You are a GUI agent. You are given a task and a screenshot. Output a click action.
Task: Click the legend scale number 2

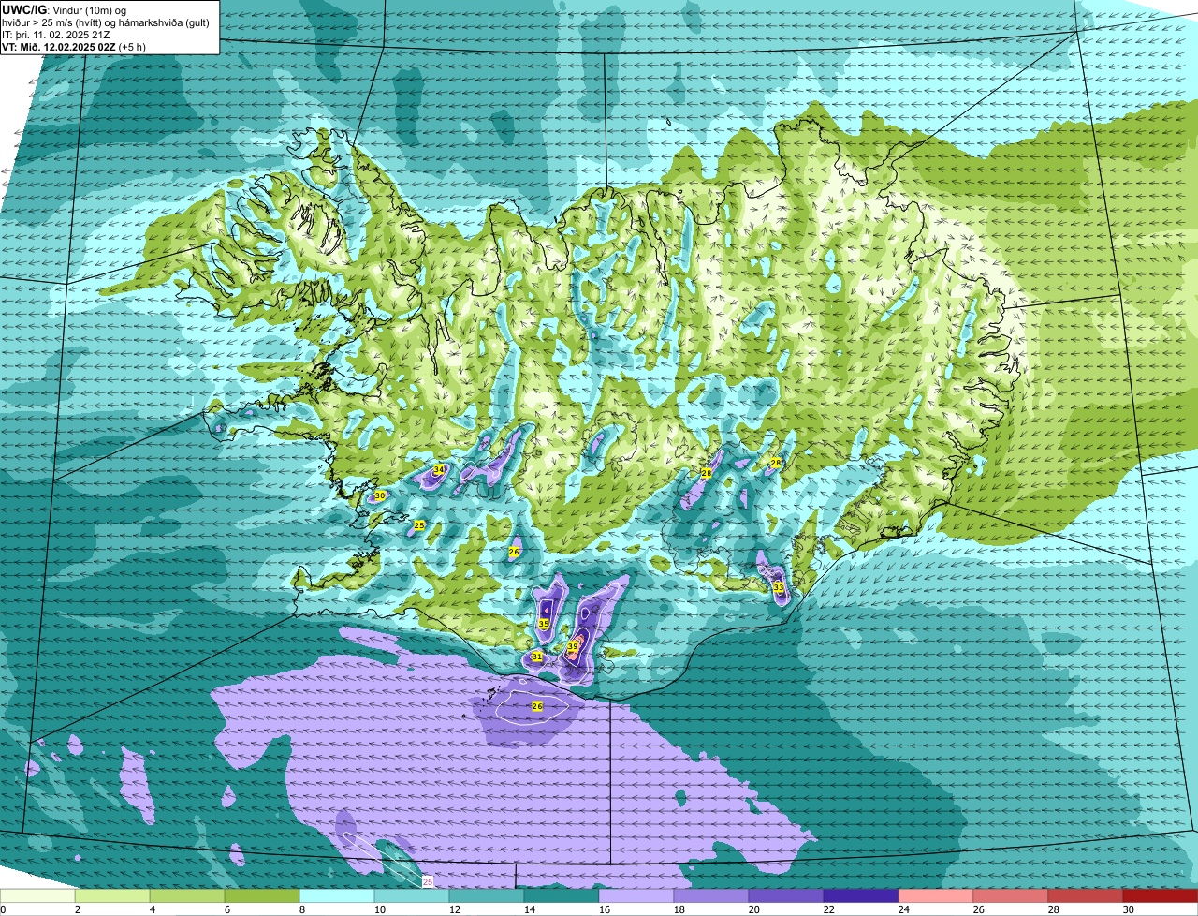coord(78,909)
